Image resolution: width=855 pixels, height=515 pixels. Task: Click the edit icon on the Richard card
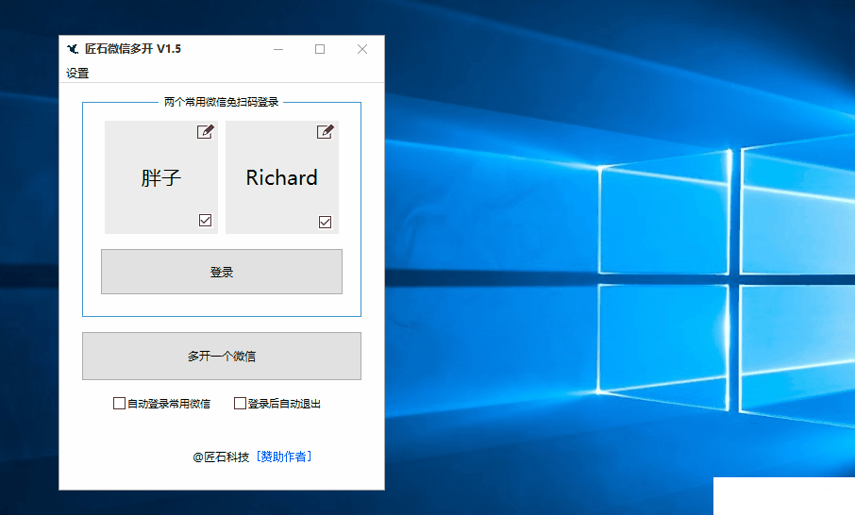[x=325, y=132]
